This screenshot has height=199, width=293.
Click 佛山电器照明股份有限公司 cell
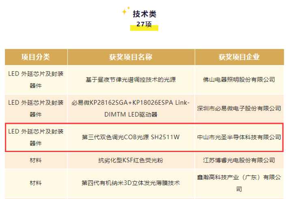tap(239, 80)
